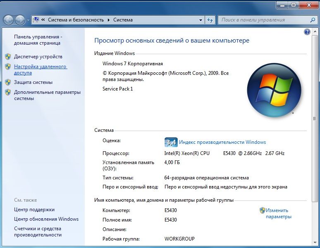Click the double chevron in address bar
The height and width of the screenshot is (248, 320).
coord(43,20)
